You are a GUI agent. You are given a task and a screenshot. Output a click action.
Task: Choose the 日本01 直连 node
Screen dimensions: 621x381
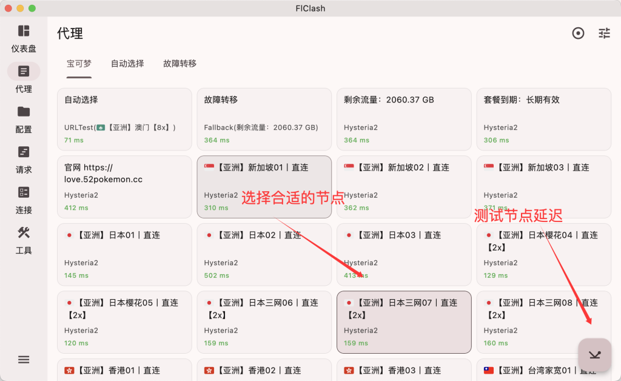pyautogui.click(x=124, y=255)
